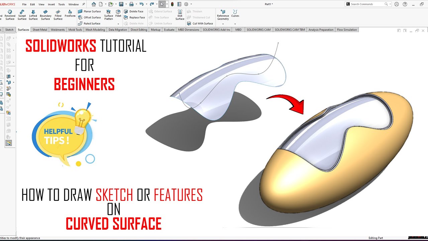Activate the Select cursor tool

162,4
